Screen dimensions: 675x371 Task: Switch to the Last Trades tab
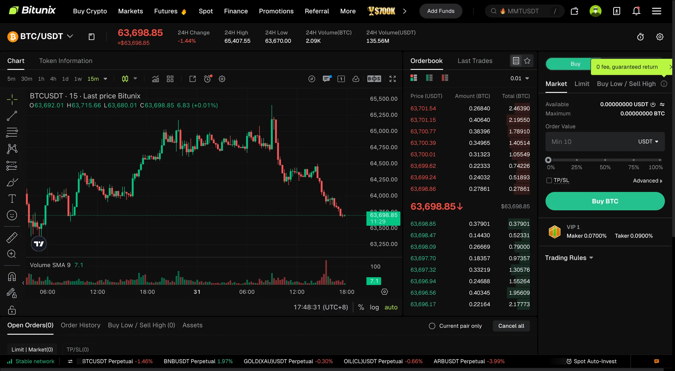pyautogui.click(x=475, y=61)
